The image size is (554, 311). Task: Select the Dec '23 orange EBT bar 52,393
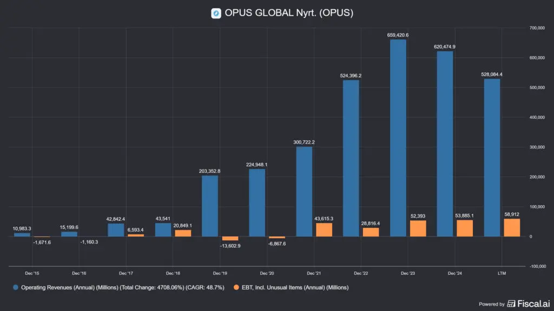pos(418,228)
